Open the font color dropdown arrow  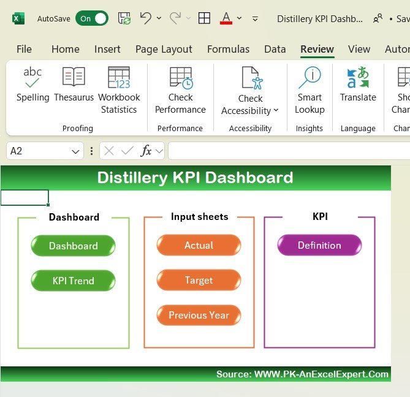239,18
